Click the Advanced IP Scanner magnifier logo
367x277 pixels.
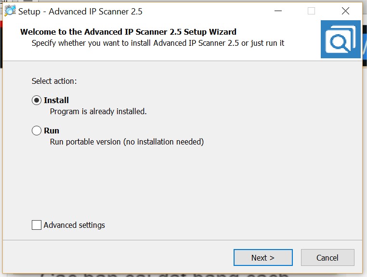pyautogui.click(x=340, y=40)
